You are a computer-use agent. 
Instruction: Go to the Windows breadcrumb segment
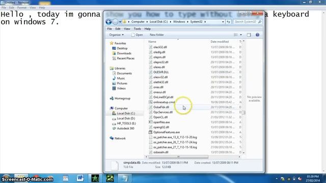(179, 21)
